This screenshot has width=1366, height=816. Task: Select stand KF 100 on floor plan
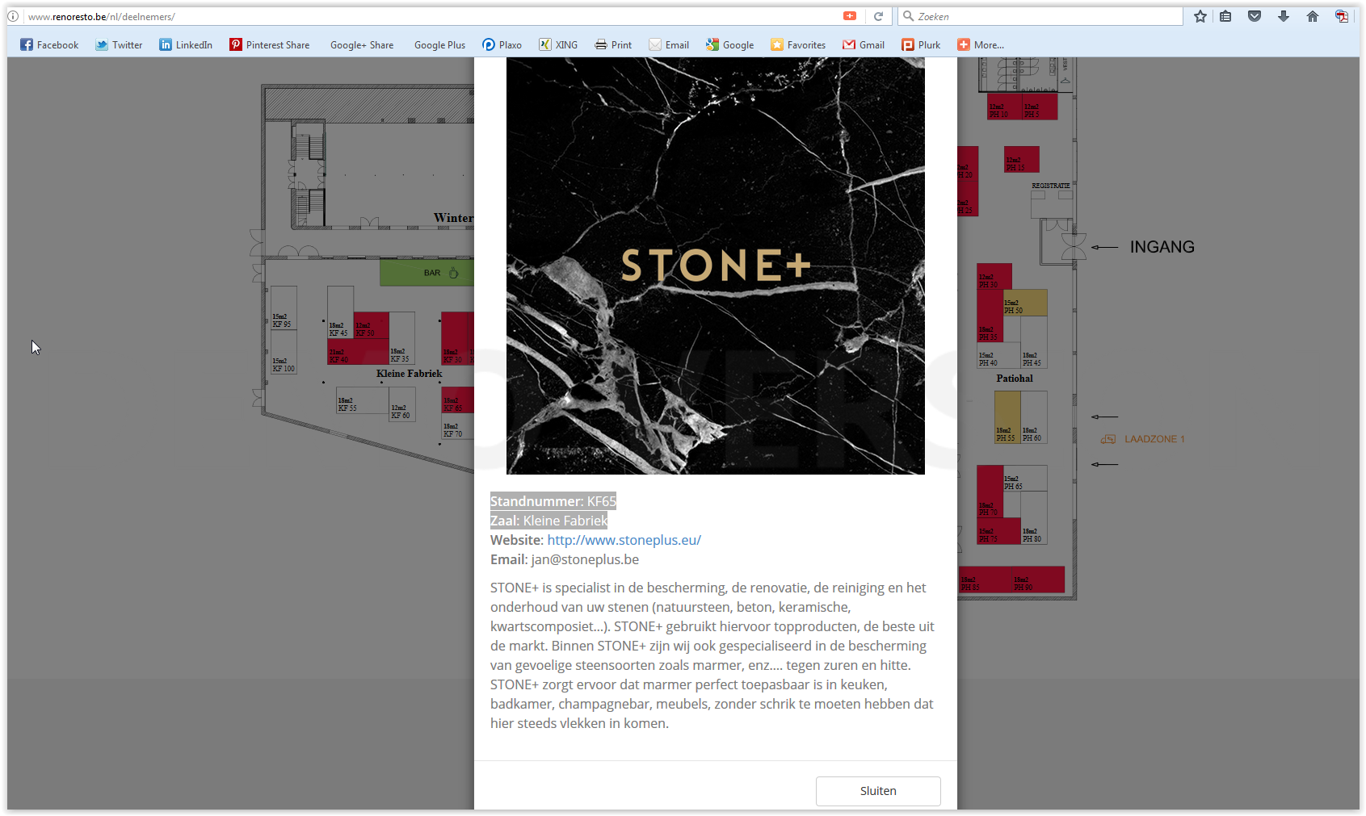(284, 352)
